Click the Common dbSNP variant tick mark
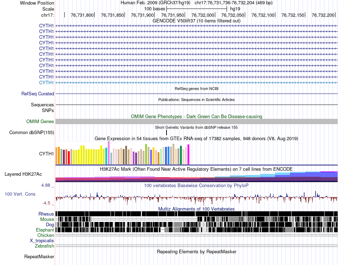Viewport: 338px width, 265px height. click(167, 132)
